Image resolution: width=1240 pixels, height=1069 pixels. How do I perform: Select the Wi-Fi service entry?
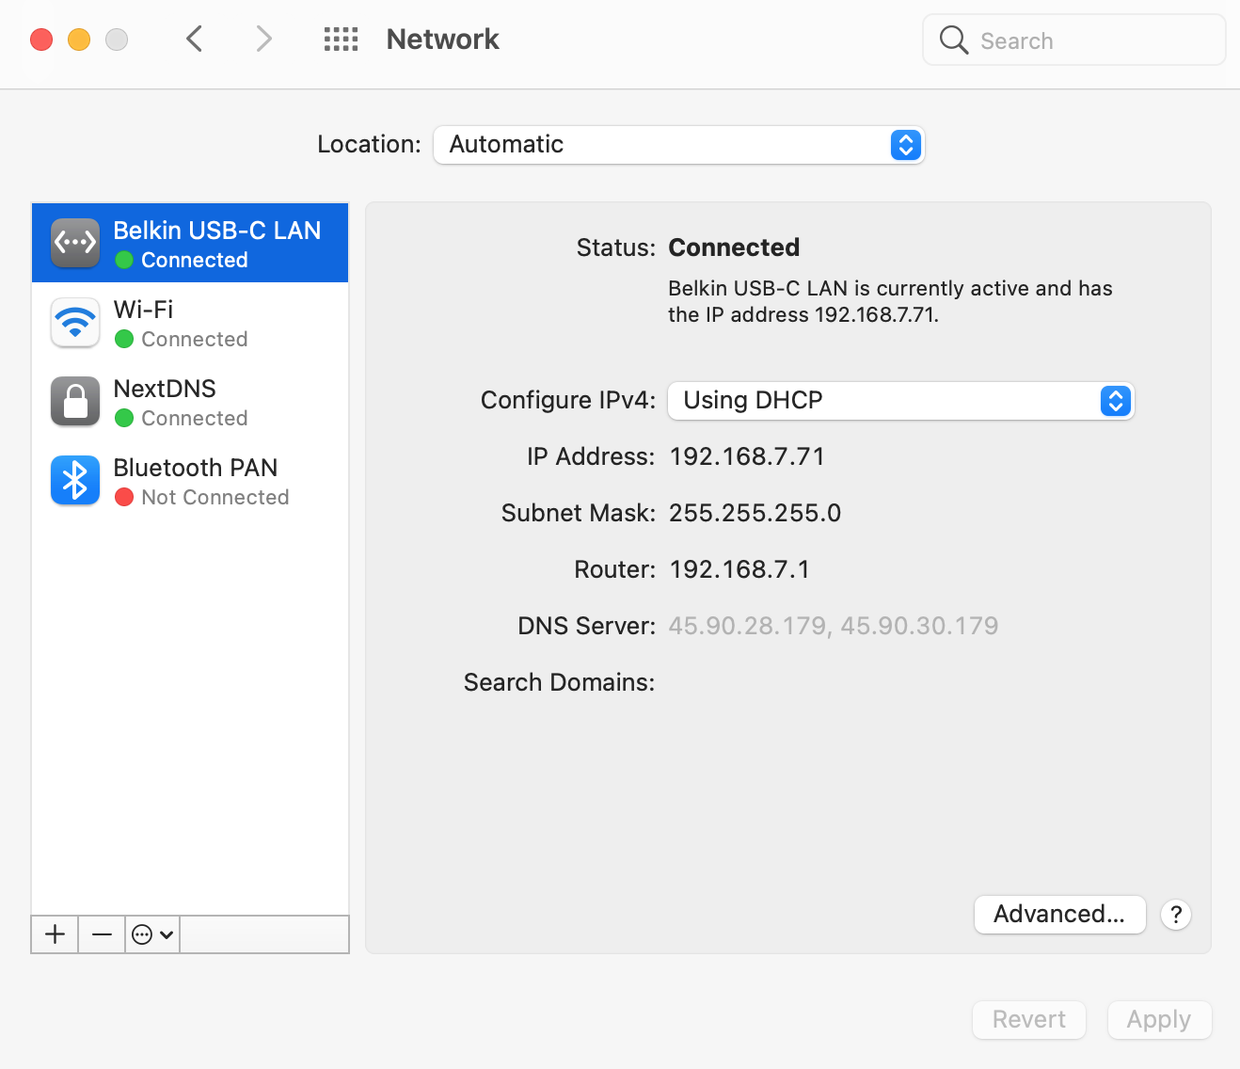click(188, 323)
